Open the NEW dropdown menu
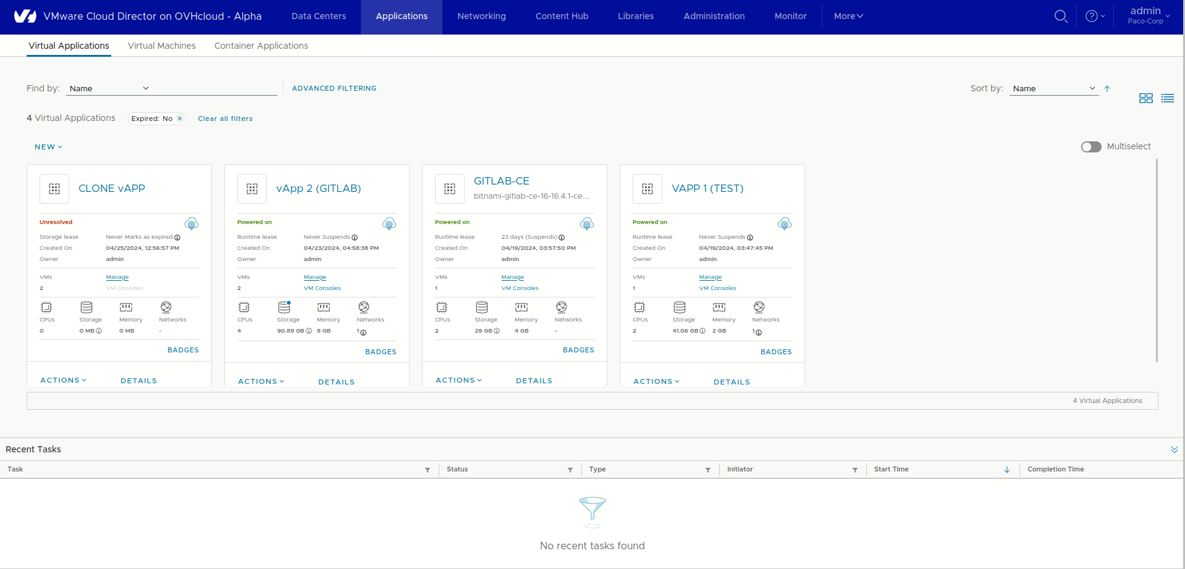This screenshot has height=569, width=1185. pyautogui.click(x=48, y=146)
